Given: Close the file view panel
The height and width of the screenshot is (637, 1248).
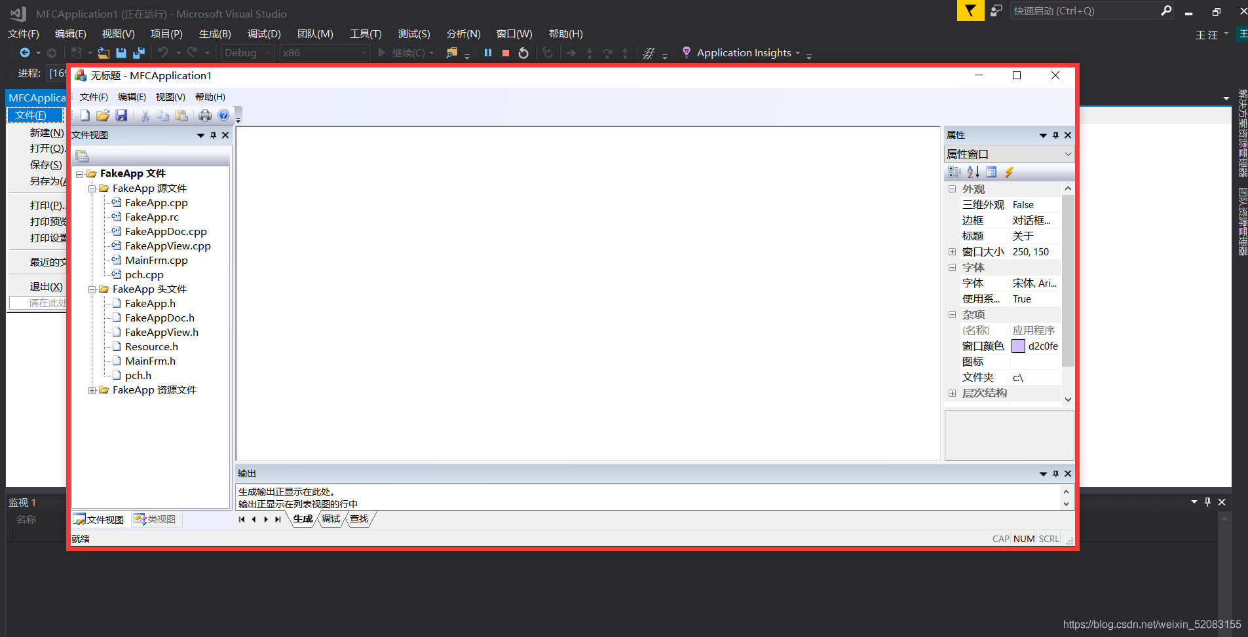Looking at the screenshot, I should click(225, 136).
